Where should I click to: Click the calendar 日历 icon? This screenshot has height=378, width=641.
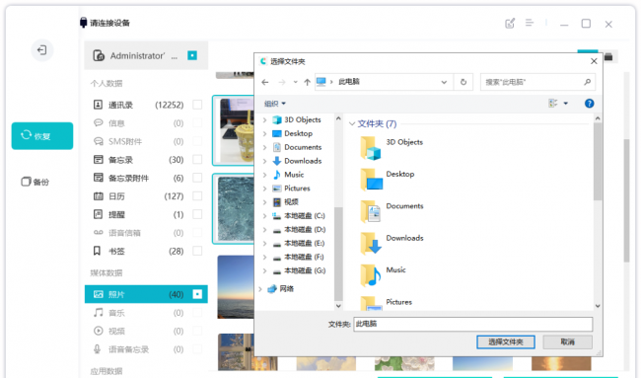[x=98, y=196]
